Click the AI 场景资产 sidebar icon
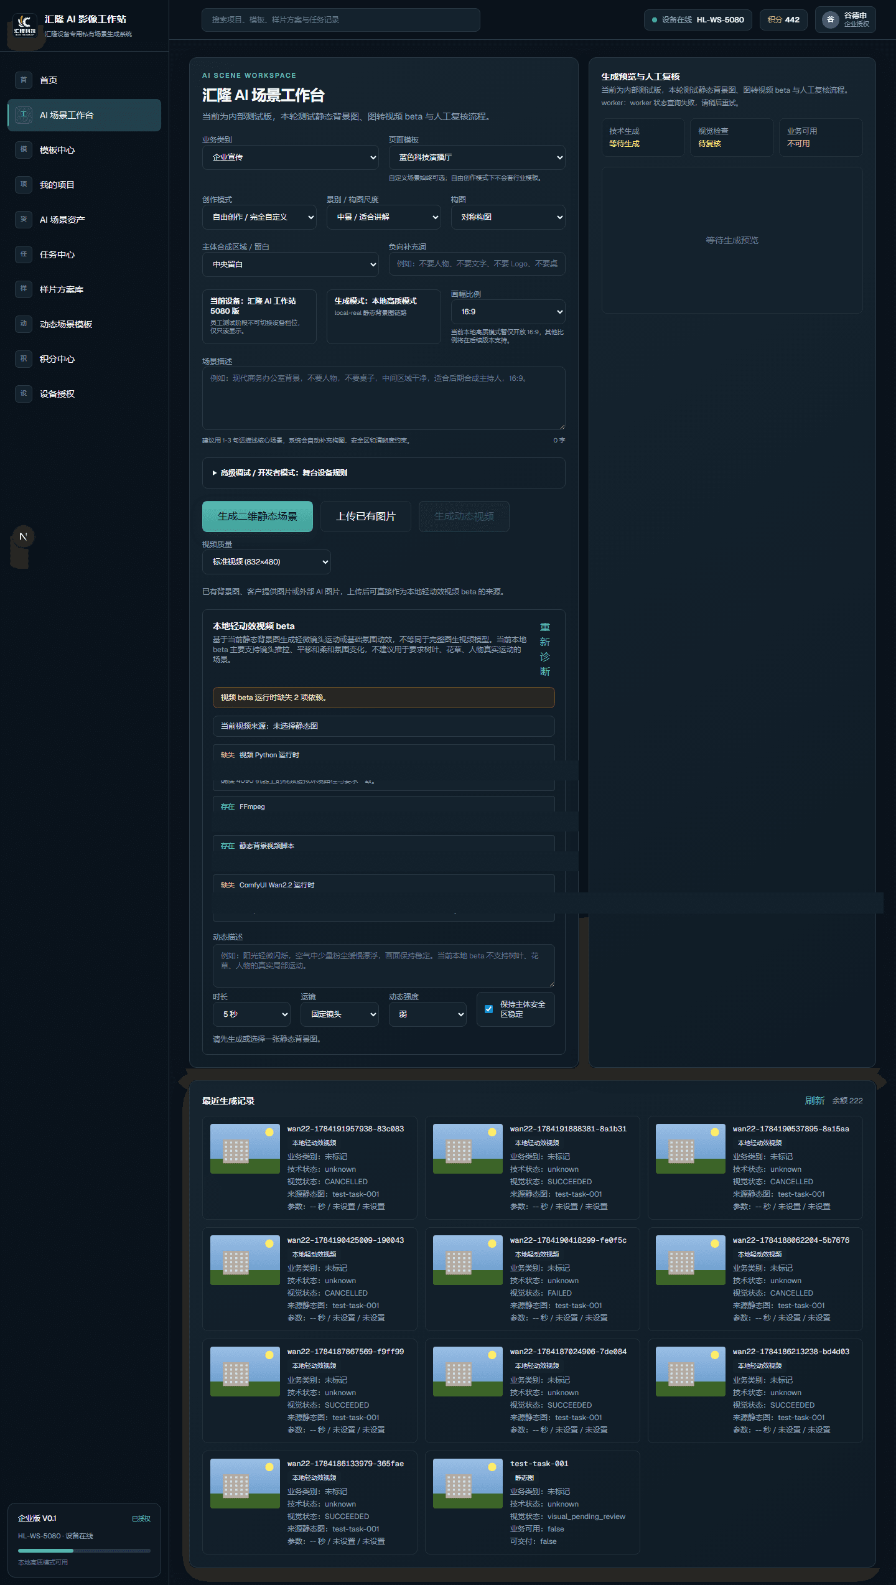 click(x=24, y=219)
